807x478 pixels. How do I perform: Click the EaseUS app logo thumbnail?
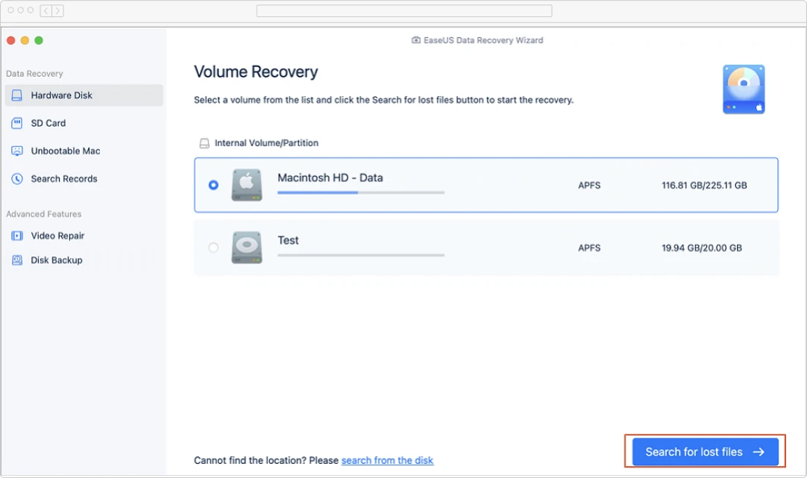(x=743, y=88)
